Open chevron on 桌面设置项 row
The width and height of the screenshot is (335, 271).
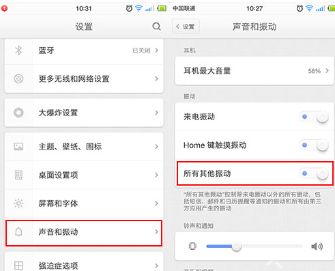click(156, 175)
